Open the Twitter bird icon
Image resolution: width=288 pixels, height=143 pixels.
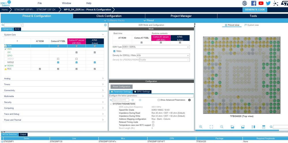[x=268, y=3]
